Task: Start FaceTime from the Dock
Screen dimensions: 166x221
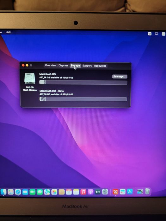Action: point(32,192)
